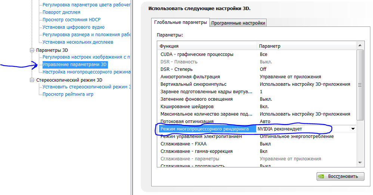
Task: Select the Глобальные параметры tab
Action: point(180,22)
